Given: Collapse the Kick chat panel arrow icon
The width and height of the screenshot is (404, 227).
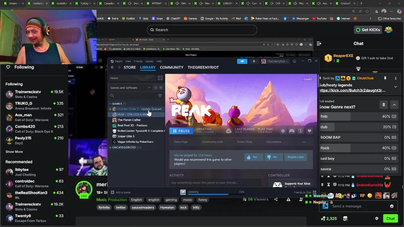Looking at the screenshot, I should (x=319, y=44).
